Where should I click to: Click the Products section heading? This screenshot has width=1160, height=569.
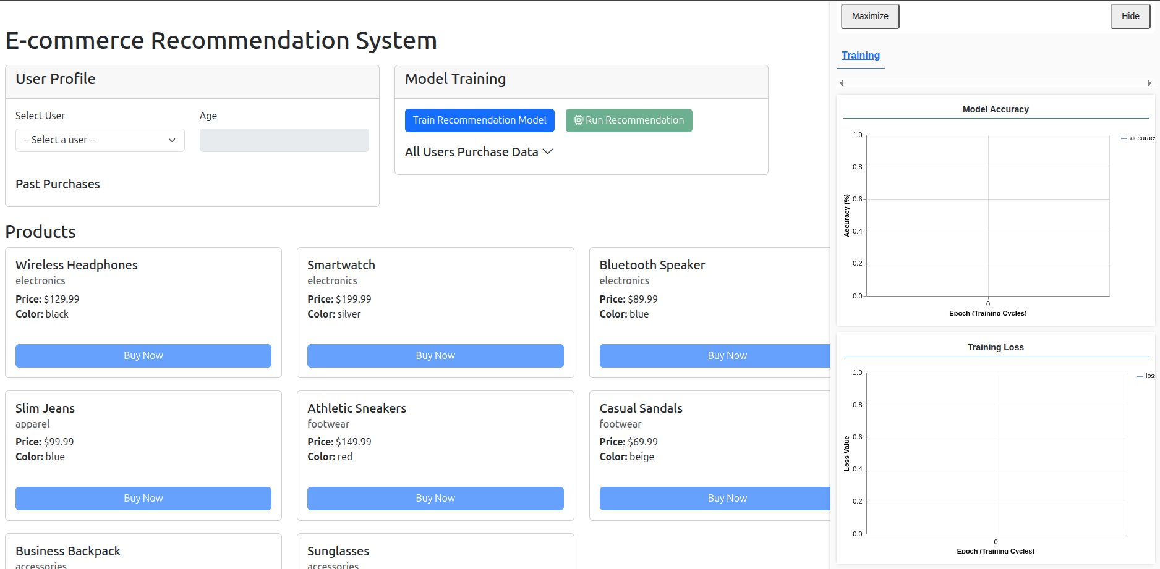coord(41,232)
